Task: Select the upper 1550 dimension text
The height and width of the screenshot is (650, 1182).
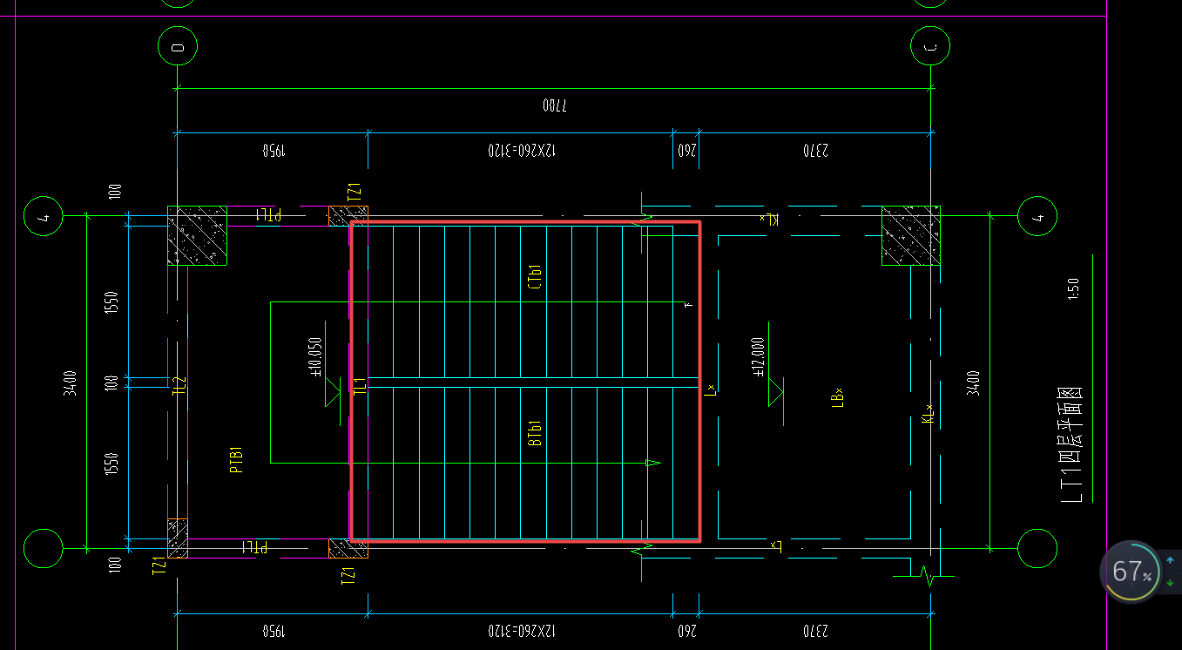Action: 111,302
